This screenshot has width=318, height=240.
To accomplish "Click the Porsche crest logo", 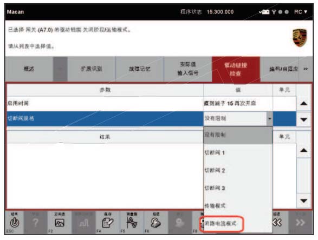I will click(300, 38).
